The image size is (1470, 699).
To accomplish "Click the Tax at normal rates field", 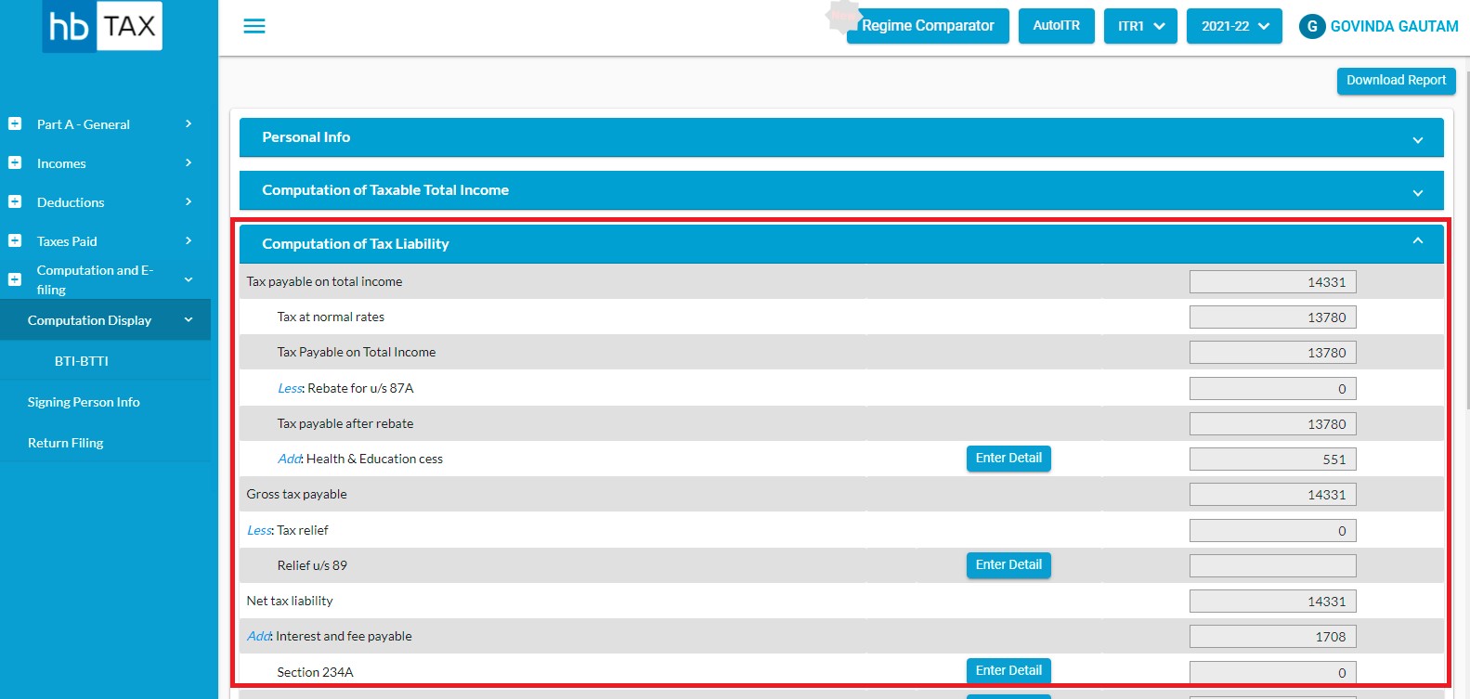I will pos(1273,317).
